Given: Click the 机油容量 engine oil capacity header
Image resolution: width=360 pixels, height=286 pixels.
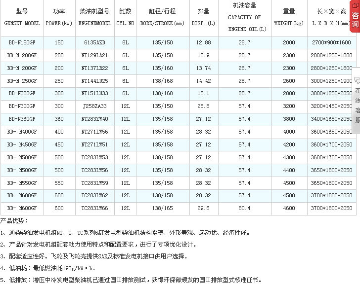Looking at the screenshot, I should (244, 17).
